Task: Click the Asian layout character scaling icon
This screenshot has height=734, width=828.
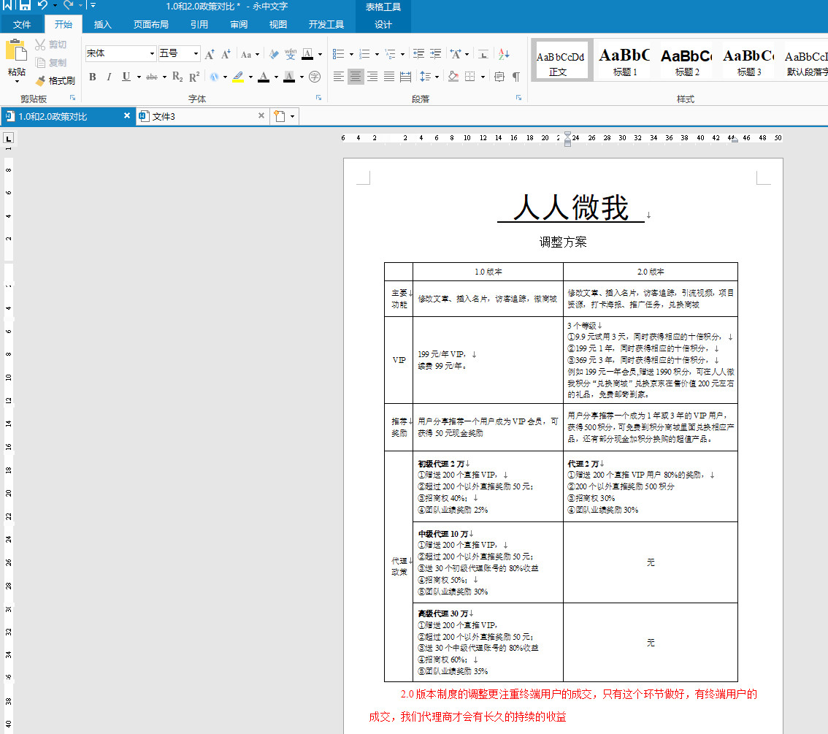Action: coord(455,54)
